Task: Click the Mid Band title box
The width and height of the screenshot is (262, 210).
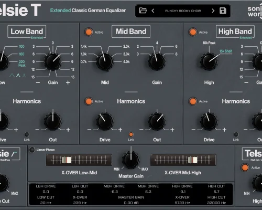Action: pyautogui.click(x=131, y=31)
